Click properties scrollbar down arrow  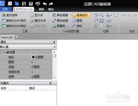click(x=54, y=77)
